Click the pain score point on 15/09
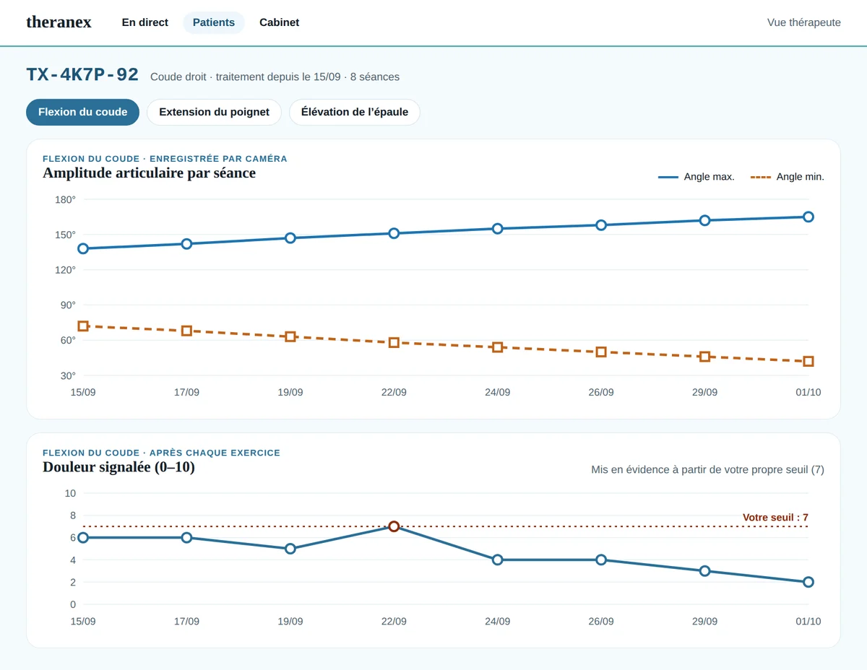This screenshot has height=670, width=867. 83,538
